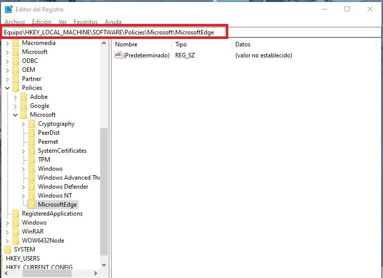
Task: Click the Policies folder icon
Action: click(16, 88)
